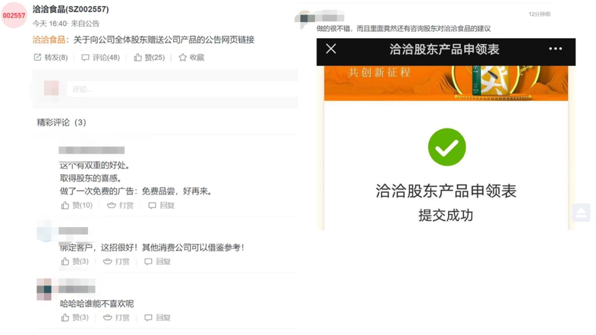
Task: Open the 关于向公司全体股东赠送公司产品的公告网页链接 link
Action: 164,40
